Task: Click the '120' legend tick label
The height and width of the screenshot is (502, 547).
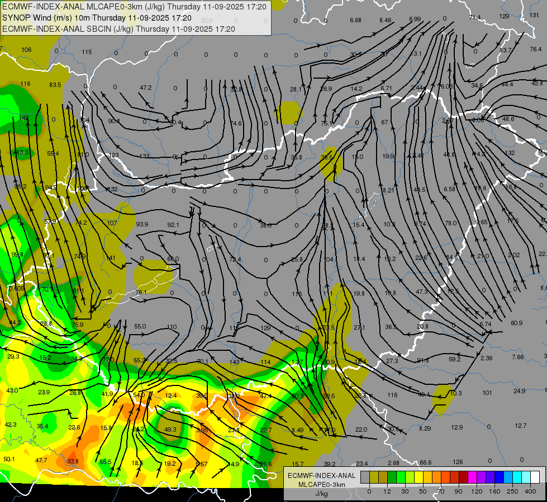Action: click(x=477, y=491)
